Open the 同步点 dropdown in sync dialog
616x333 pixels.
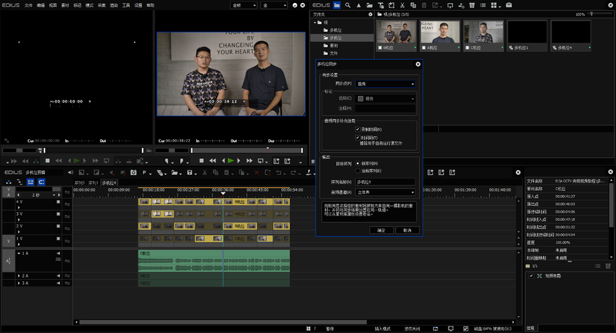(385, 84)
